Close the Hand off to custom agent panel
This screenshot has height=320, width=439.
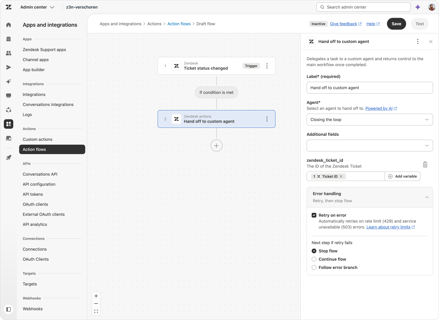431,42
